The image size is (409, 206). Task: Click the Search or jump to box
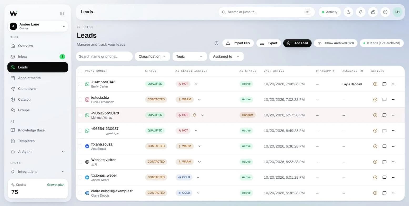click(x=266, y=12)
